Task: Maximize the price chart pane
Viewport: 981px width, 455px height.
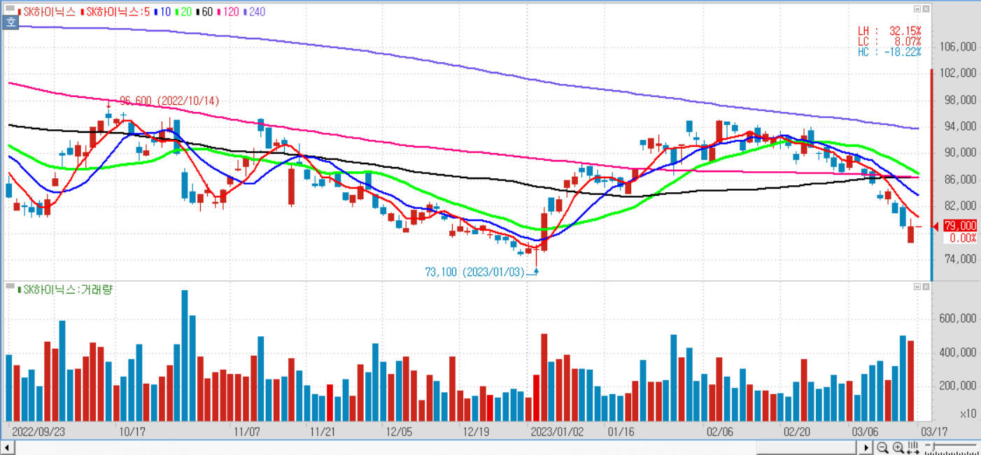Action: (917, 9)
